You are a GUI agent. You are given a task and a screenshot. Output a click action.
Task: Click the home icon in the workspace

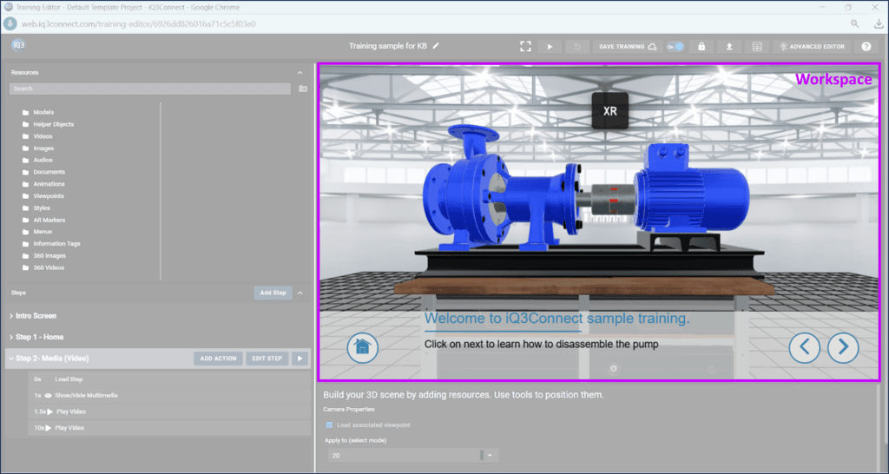tap(363, 347)
